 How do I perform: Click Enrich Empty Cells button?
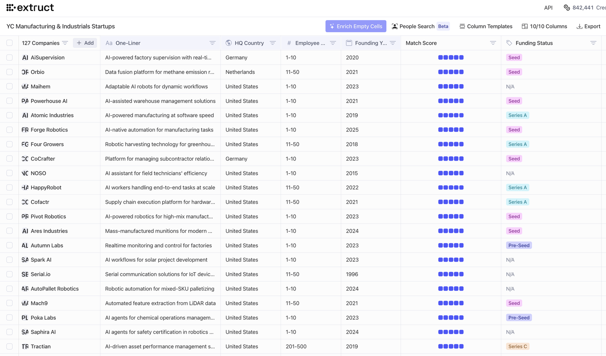(x=356, y=27)
